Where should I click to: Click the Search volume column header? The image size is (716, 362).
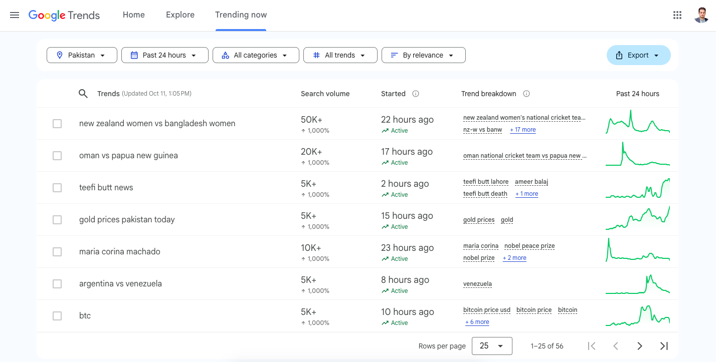tap(325, 94)
